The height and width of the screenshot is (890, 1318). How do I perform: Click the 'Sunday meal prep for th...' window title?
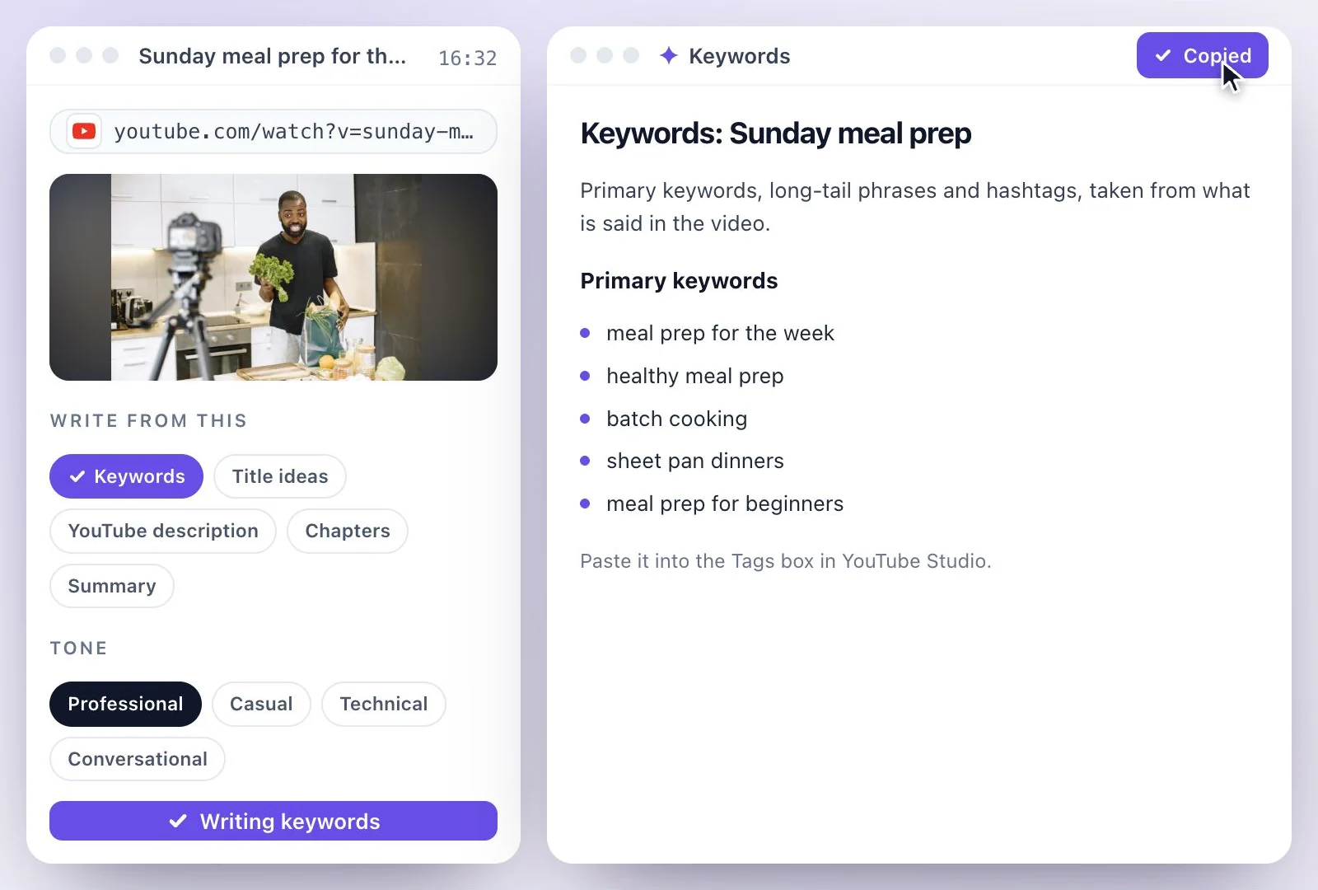(x=272, y=56)
